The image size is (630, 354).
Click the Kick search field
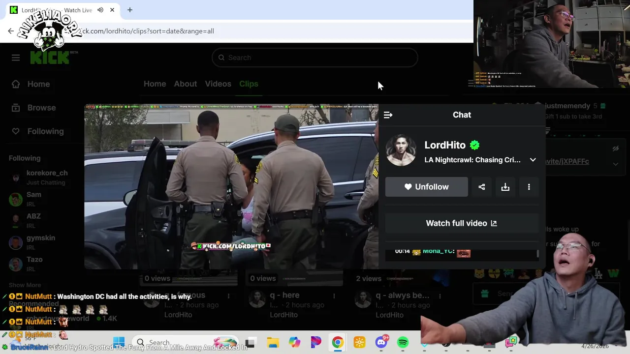click(315, 58)
